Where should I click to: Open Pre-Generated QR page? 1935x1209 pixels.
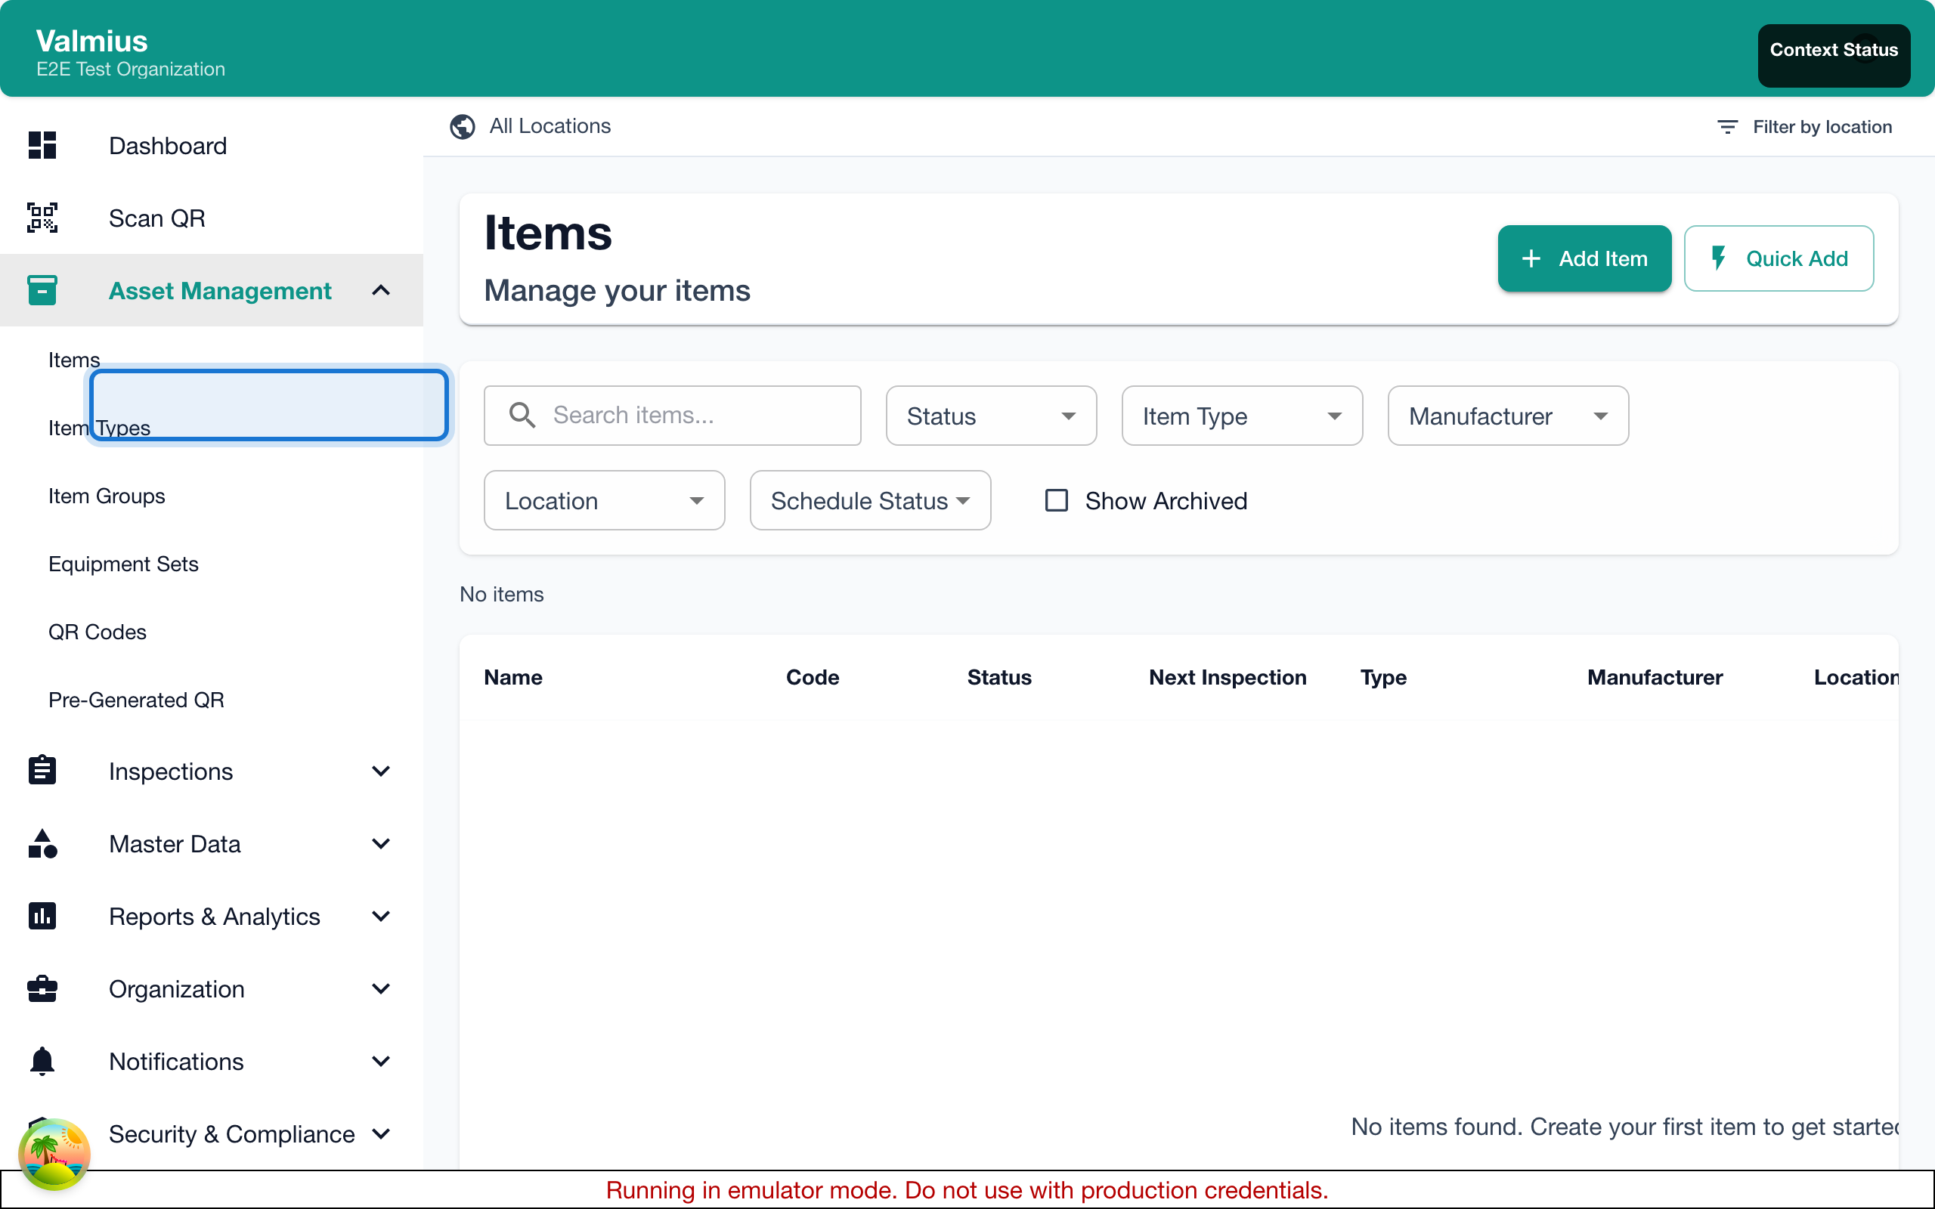136,699
